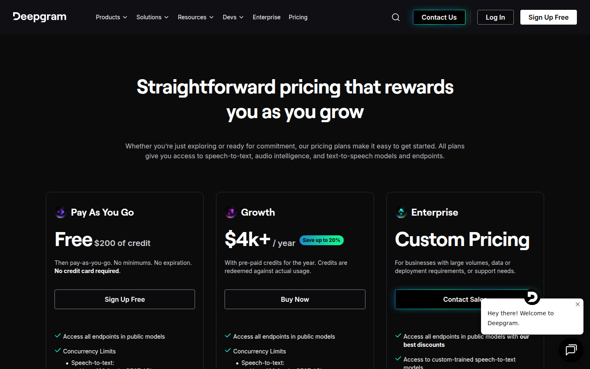The image size is (590, 369).
Task: Click Sign Up Free in the header
Action: pyautogui.click(x=548, y=17)
